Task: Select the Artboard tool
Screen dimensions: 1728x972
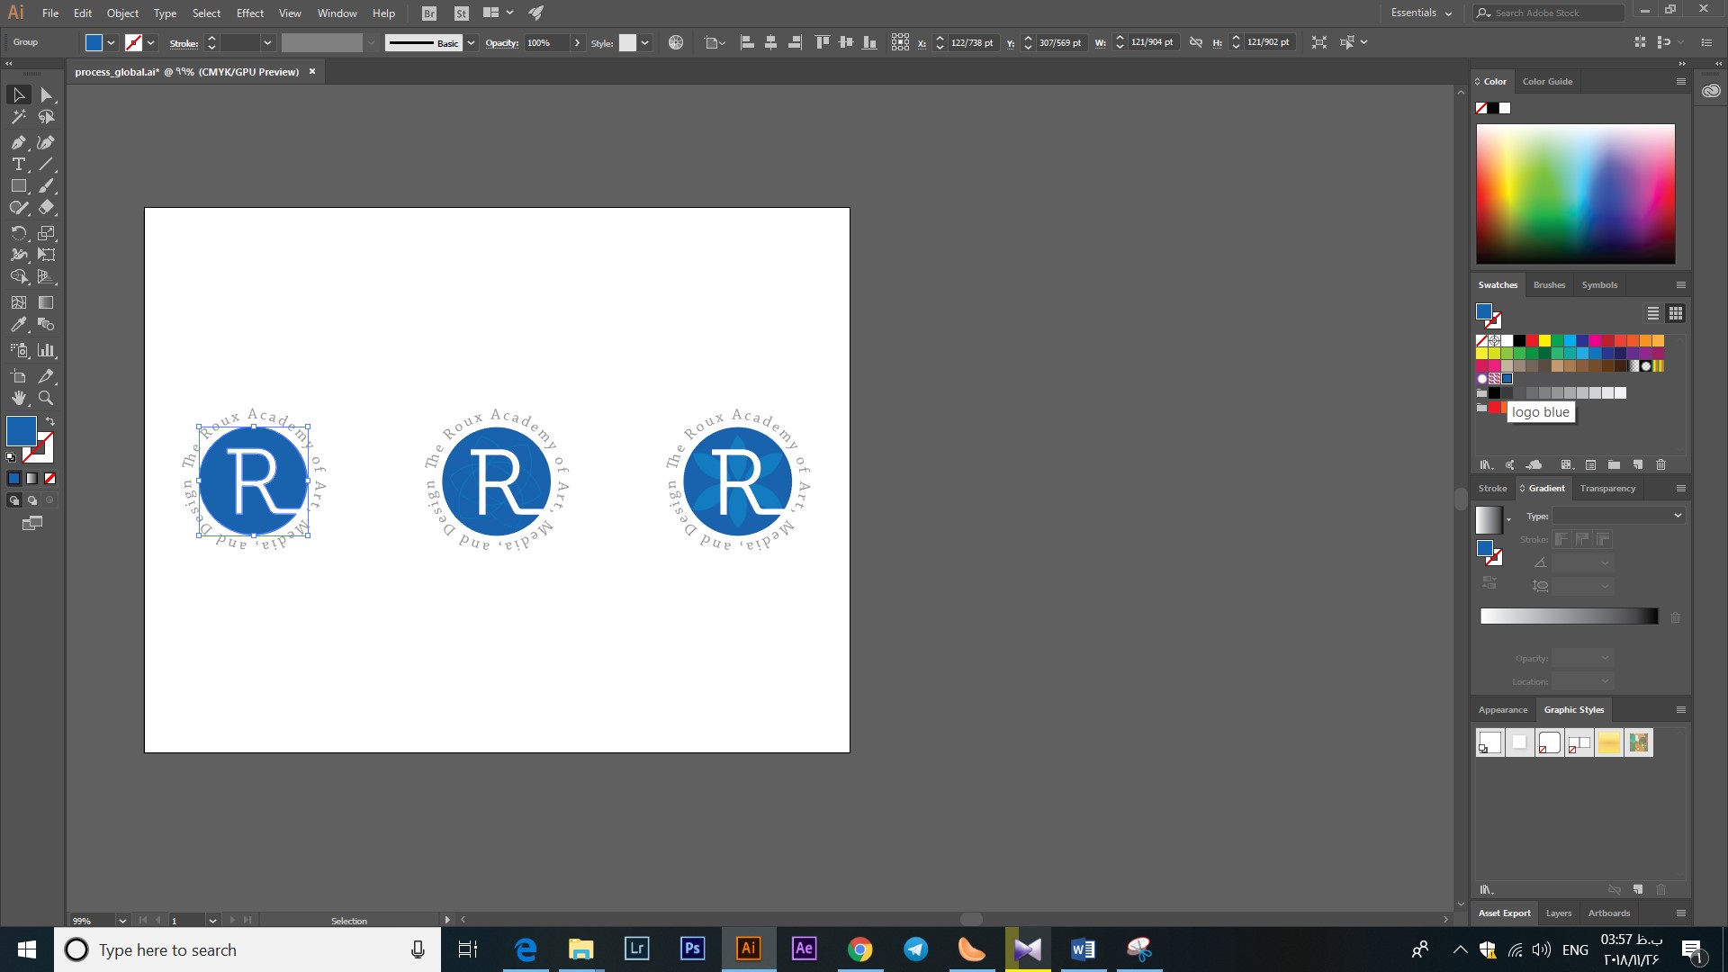Action: (x=19, y=376)
